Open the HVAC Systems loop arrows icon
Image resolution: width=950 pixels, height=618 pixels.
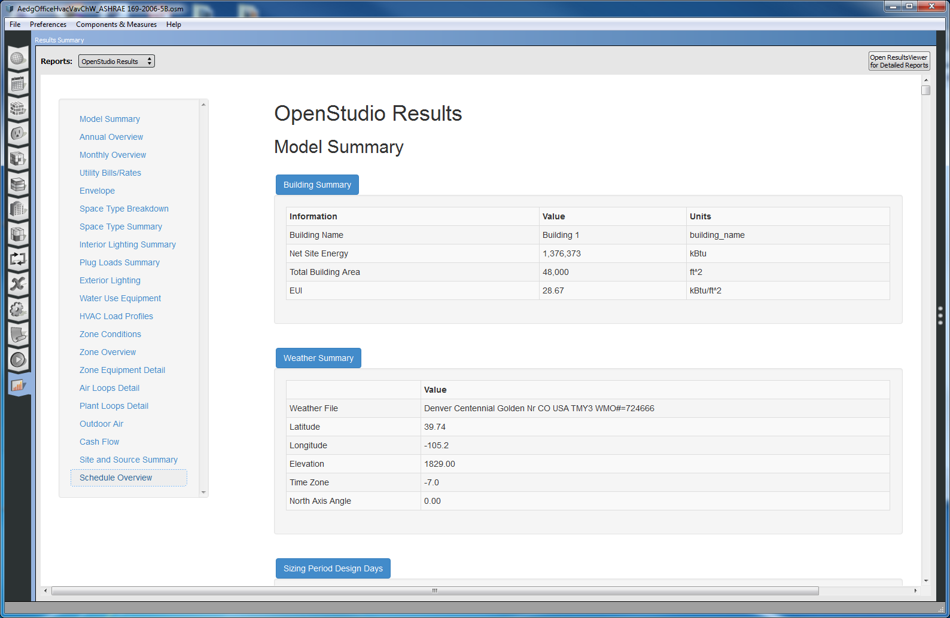click(x=17, y=259)
